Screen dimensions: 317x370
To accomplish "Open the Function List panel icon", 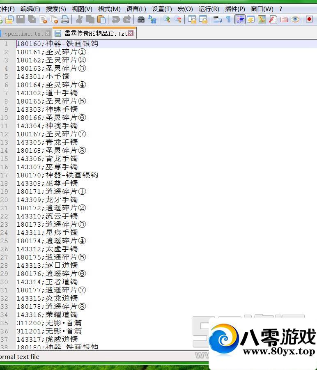I will click(273, 19).
